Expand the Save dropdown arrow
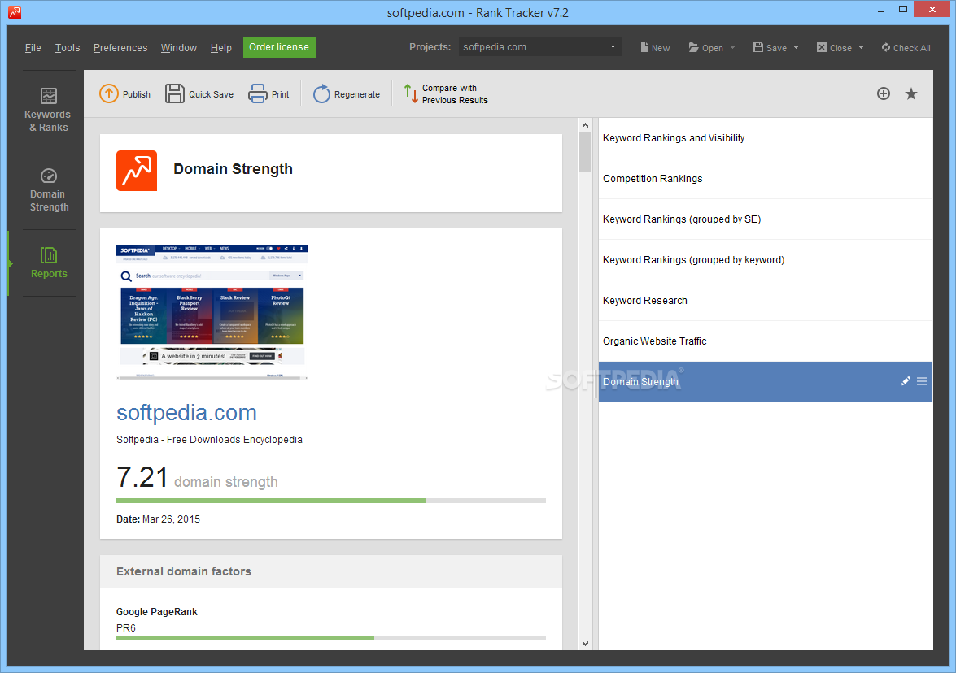 796,47
